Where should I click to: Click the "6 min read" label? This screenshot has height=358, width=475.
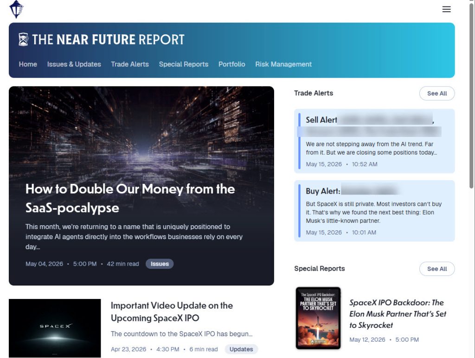(204, 349)
